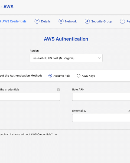Screen dimensions: 130x163
Task: Click the External ID label
Action: click(x=79, y=111)
